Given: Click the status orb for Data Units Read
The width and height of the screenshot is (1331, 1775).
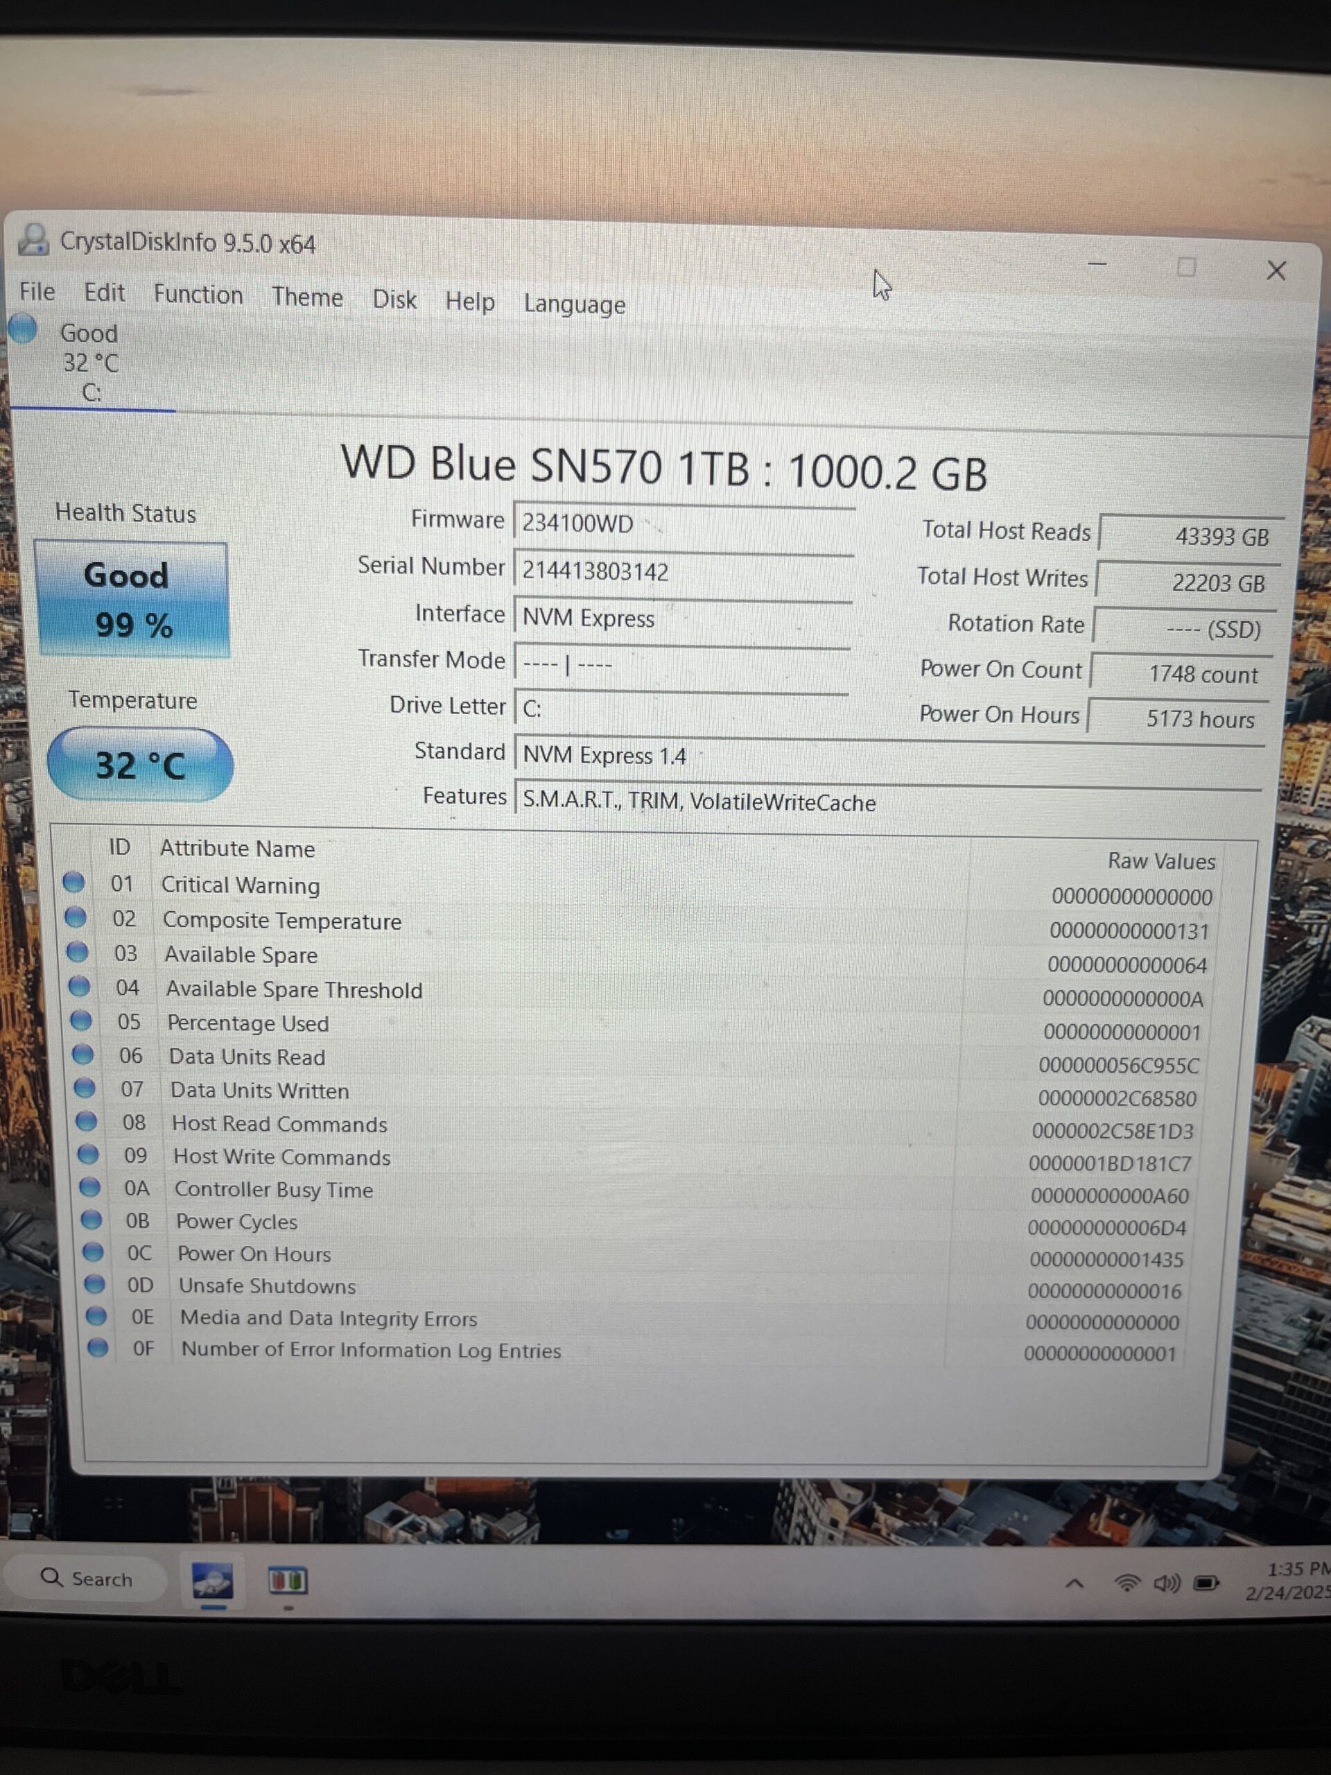Looking at the screenshot, I should [82, 1054].
